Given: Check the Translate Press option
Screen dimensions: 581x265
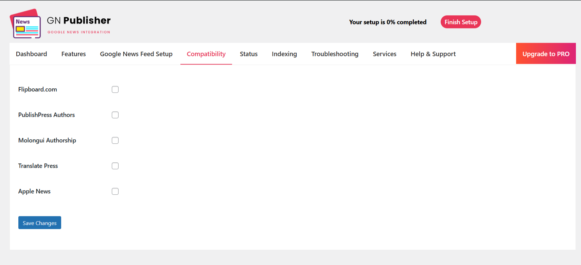Looking at the screenshot, I should 115,166.
